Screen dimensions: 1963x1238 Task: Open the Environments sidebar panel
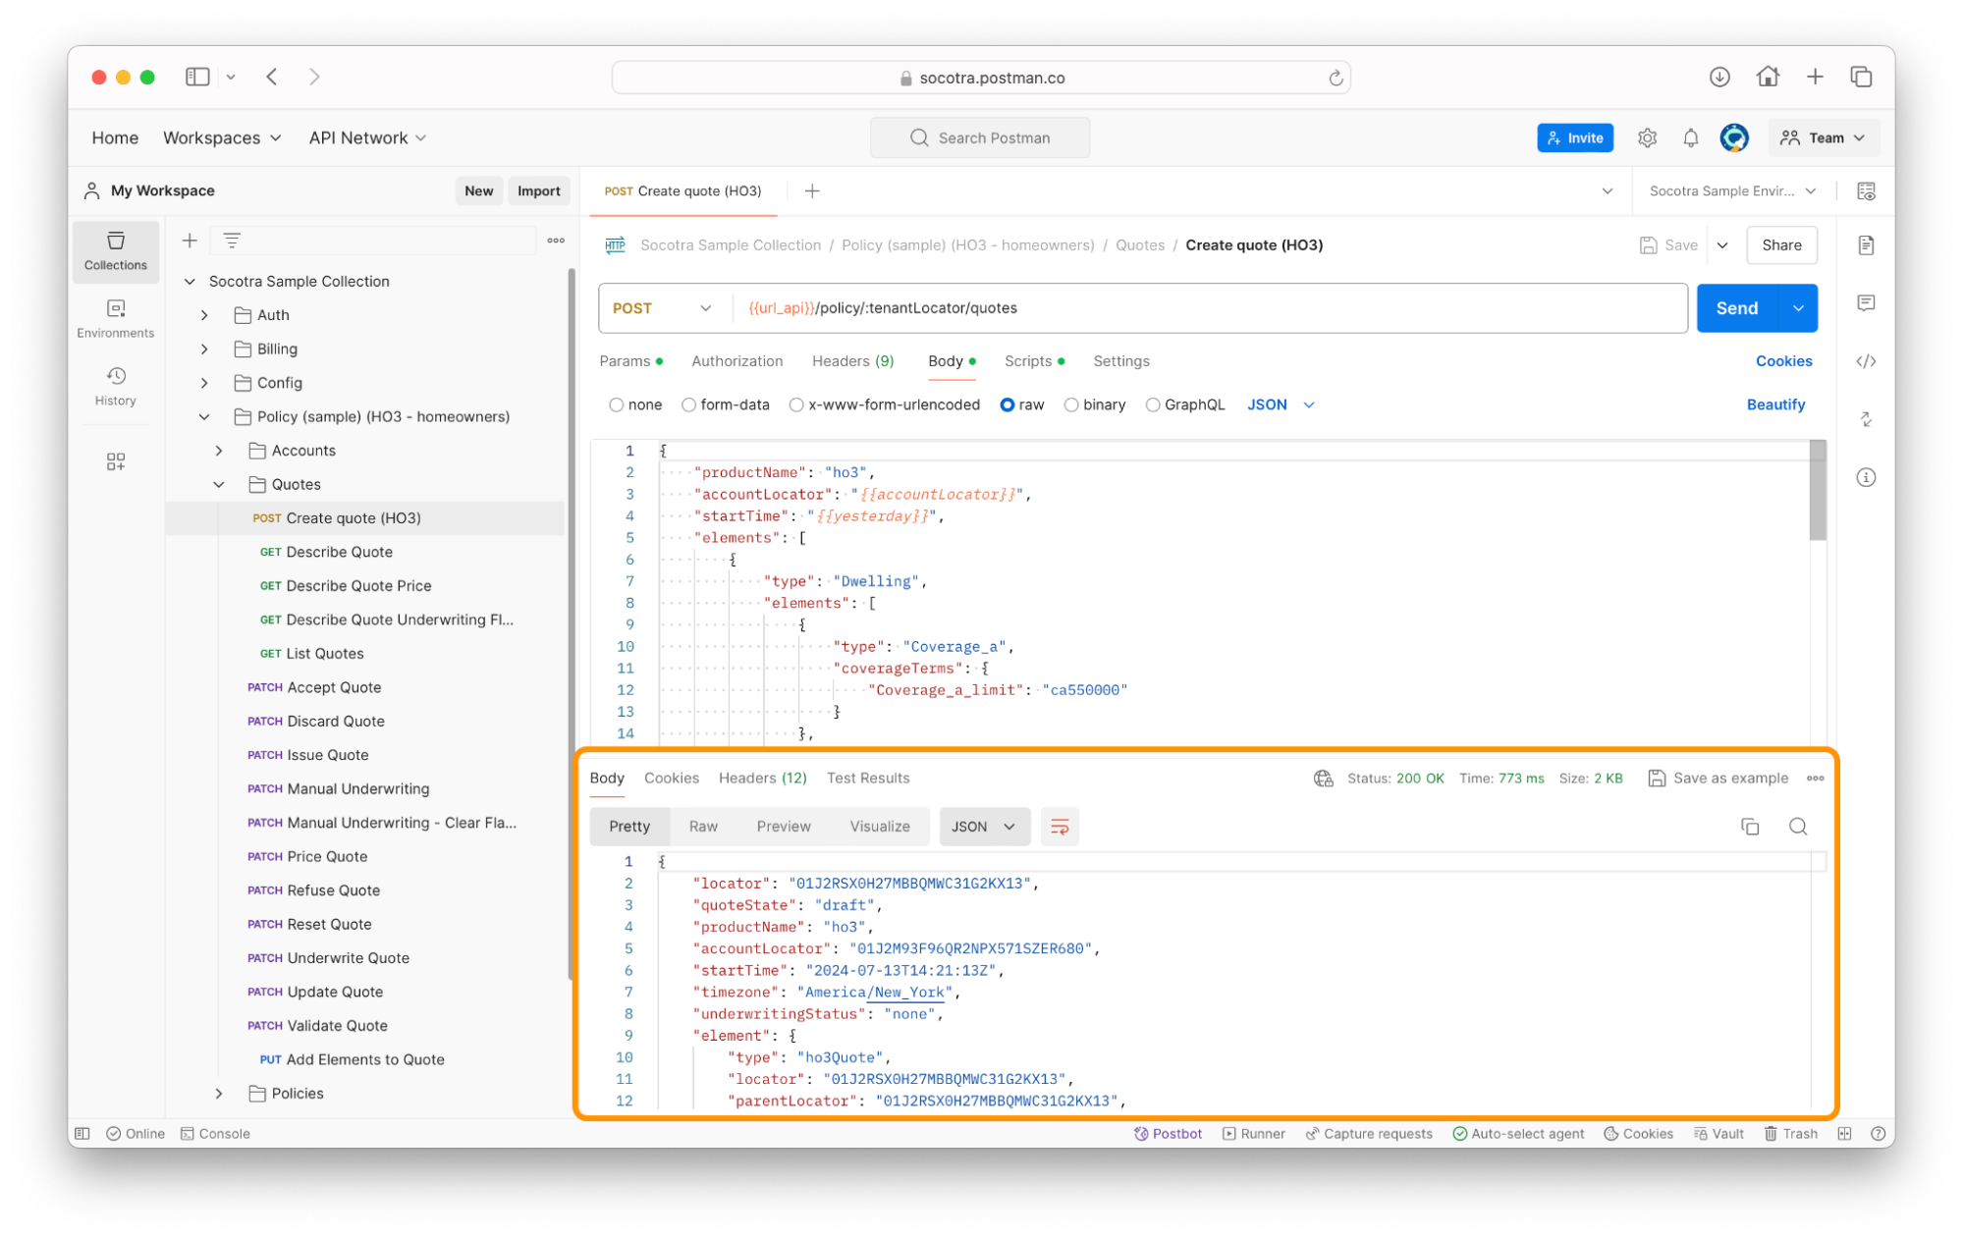pos(115,318)
